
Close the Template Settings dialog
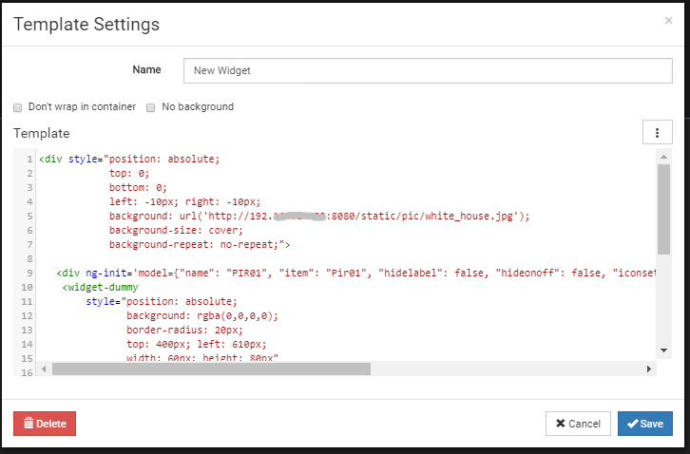[x=668, y=20]
